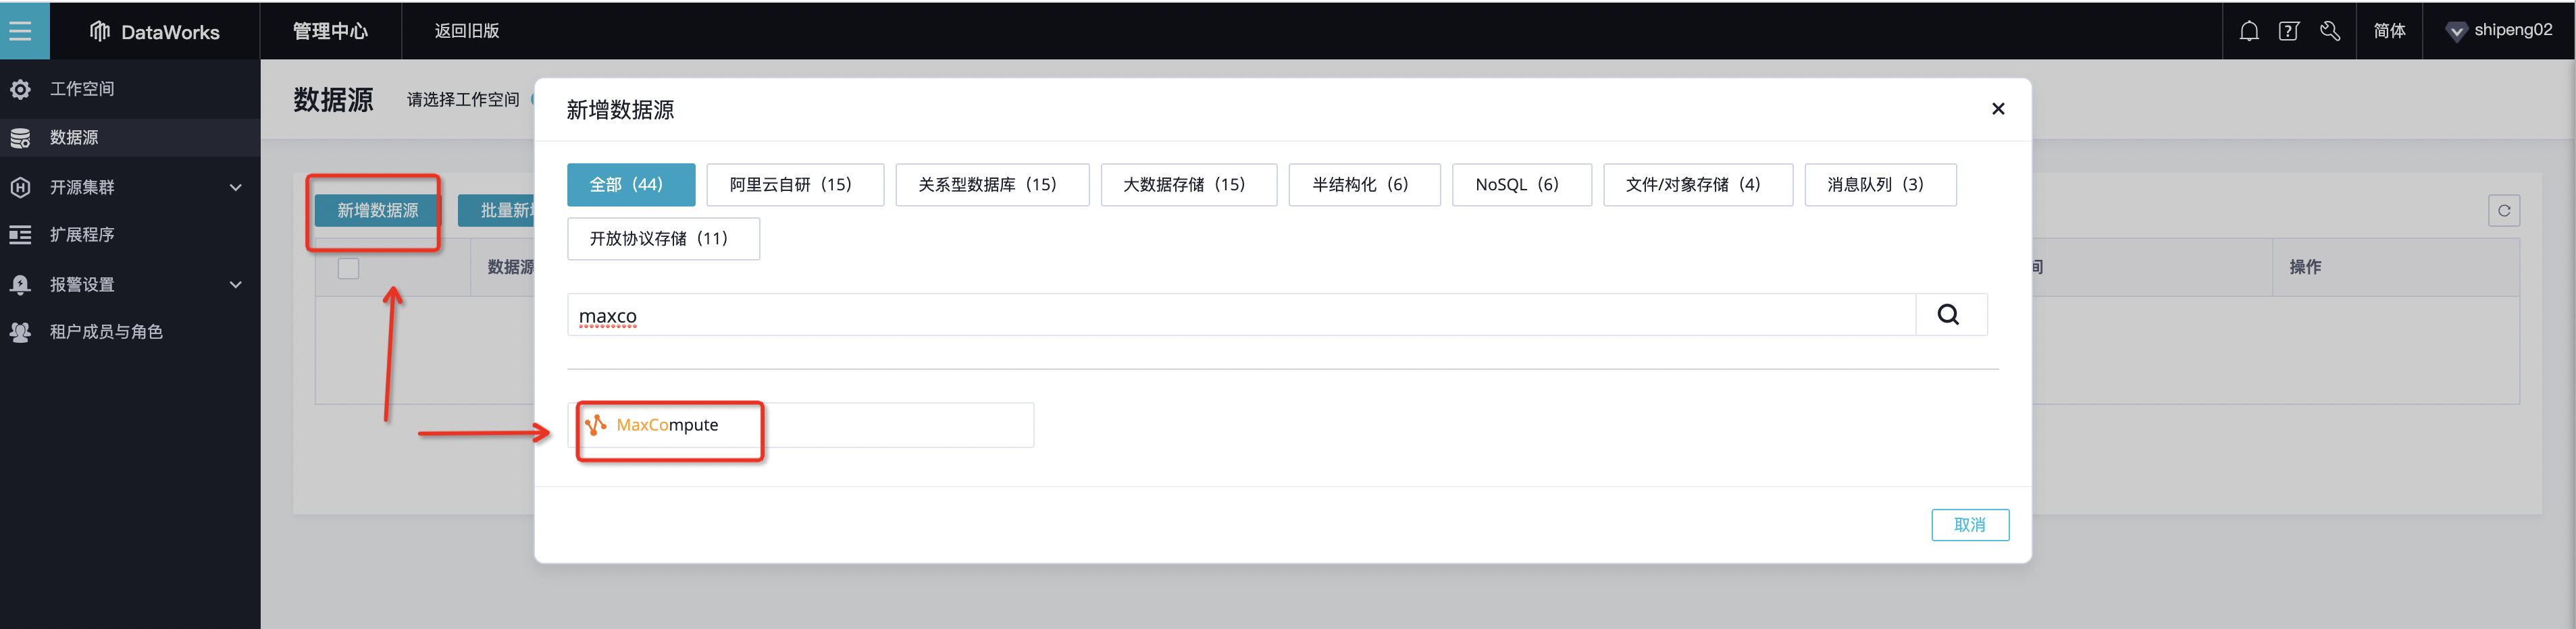Screen dimensions: 2576x629
Task: Click the search magnifier icon in dialog
Action: pyautogui.click(x=1949, y=314)
